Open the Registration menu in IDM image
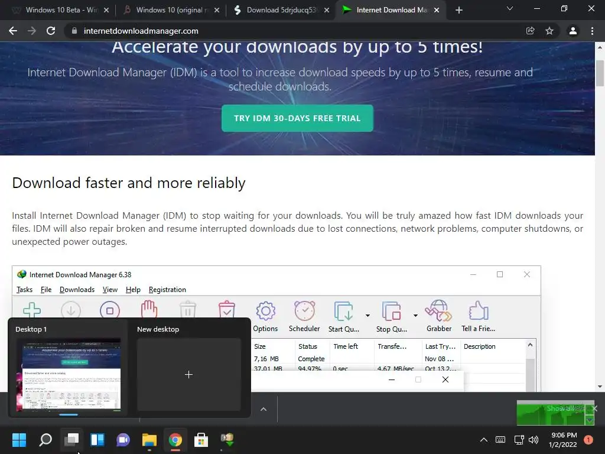The height and width of the screenshot is (454, 605). (167, 290)
